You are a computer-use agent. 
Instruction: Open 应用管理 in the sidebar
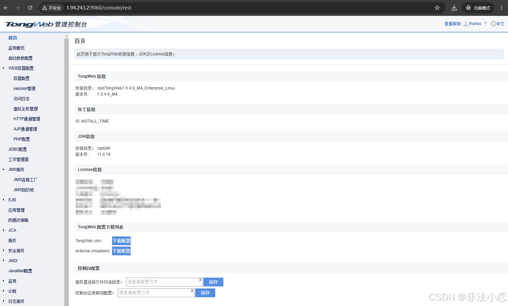pos(17,210)
